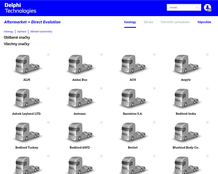Click the Všechny značky heading

(16, 44)
